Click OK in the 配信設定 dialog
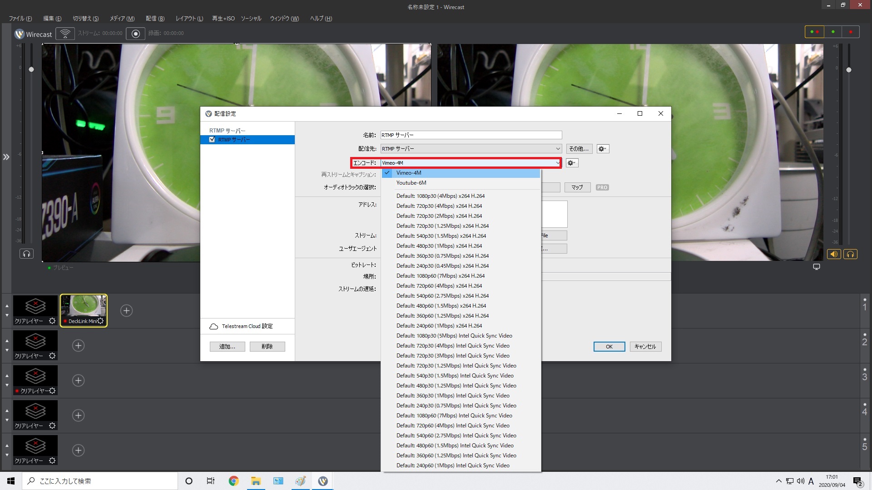 tap(609, 347)
